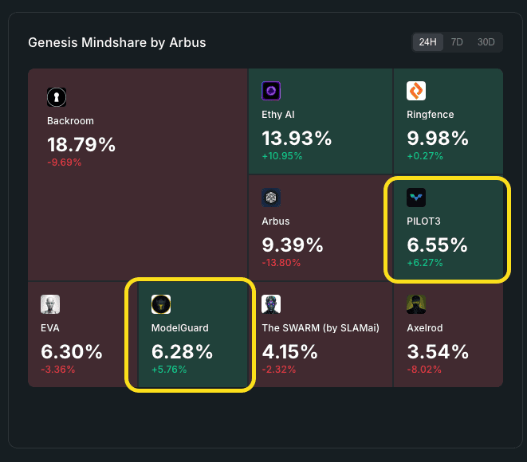Open The SWARM (by SLAMai) label
The width and height of the screenshot is (527, 462).
click(321, 327)
